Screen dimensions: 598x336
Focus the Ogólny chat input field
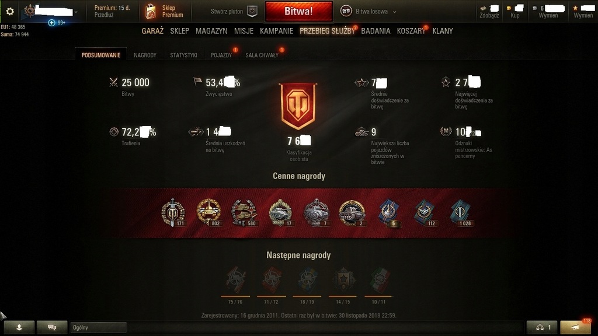(98, 327)
